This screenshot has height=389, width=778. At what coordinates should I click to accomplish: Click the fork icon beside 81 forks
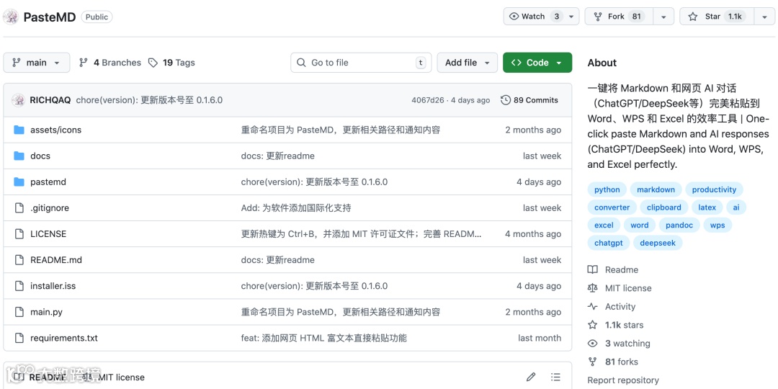click(592, 362)
